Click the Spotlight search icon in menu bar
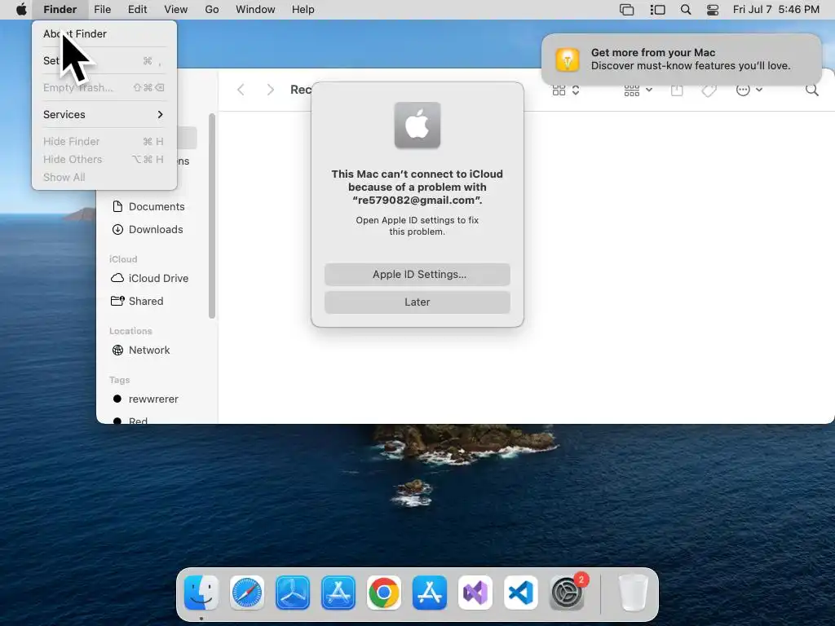The height and width of the screenshot is (626, 835). (686, 10)
